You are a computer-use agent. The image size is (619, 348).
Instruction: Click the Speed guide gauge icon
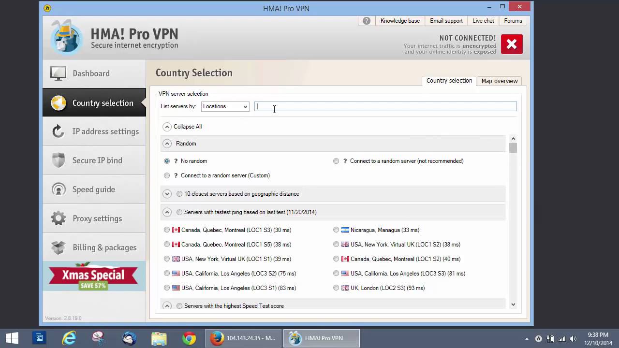pos(59,189)
